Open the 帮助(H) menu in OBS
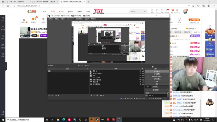This screenshot has height=122, width=217. coord(93,19)
